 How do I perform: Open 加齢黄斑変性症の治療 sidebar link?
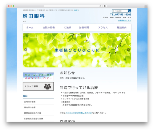[x=34, y=119]
